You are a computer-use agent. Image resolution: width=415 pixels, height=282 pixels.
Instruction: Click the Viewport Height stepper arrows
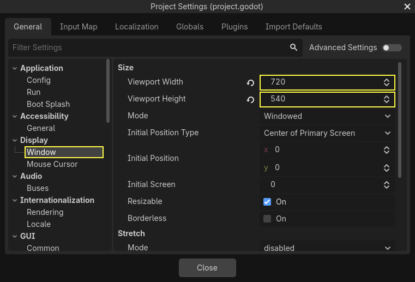(x=387, y=99)
